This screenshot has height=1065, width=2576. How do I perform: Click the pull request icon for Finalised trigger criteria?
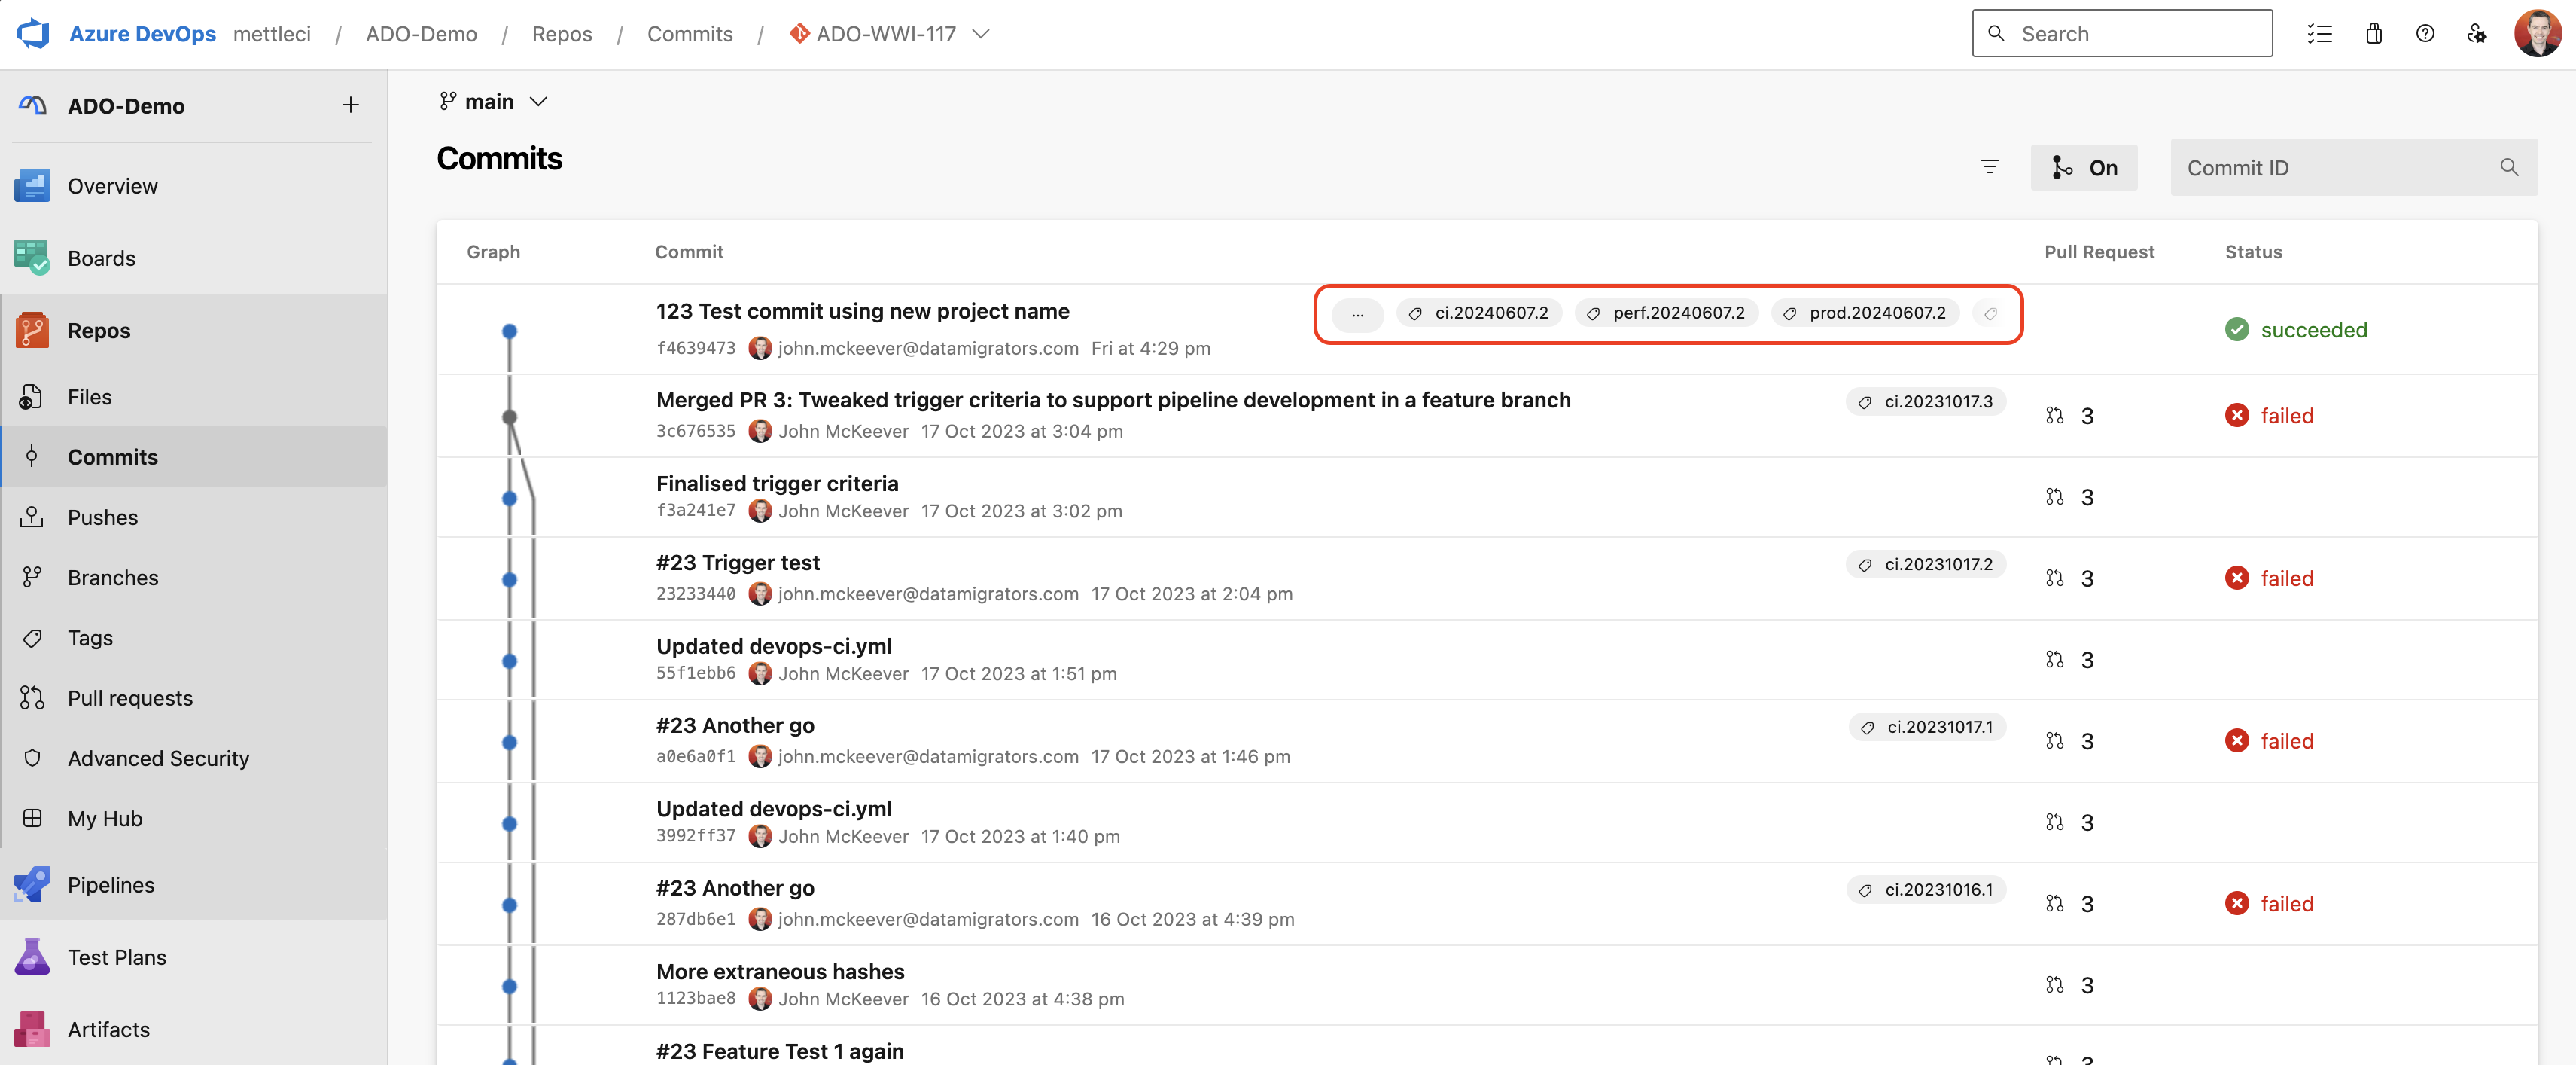click(2054, 496)
